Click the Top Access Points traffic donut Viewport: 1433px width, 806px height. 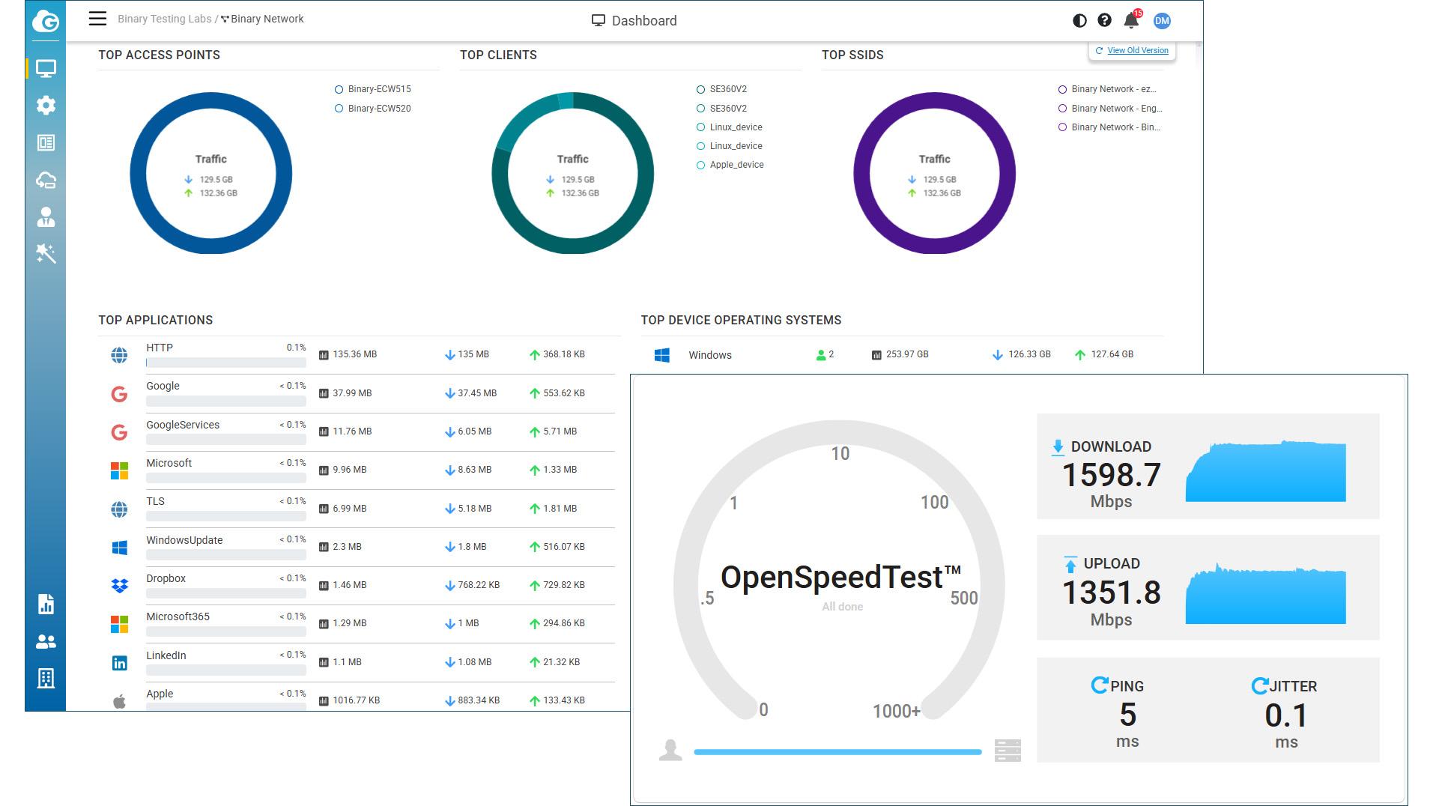point(211,173)
